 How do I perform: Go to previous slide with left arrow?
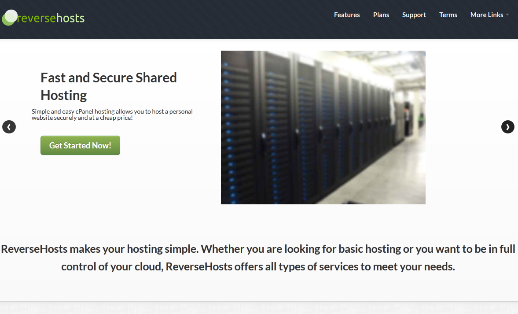coord(9,127)
